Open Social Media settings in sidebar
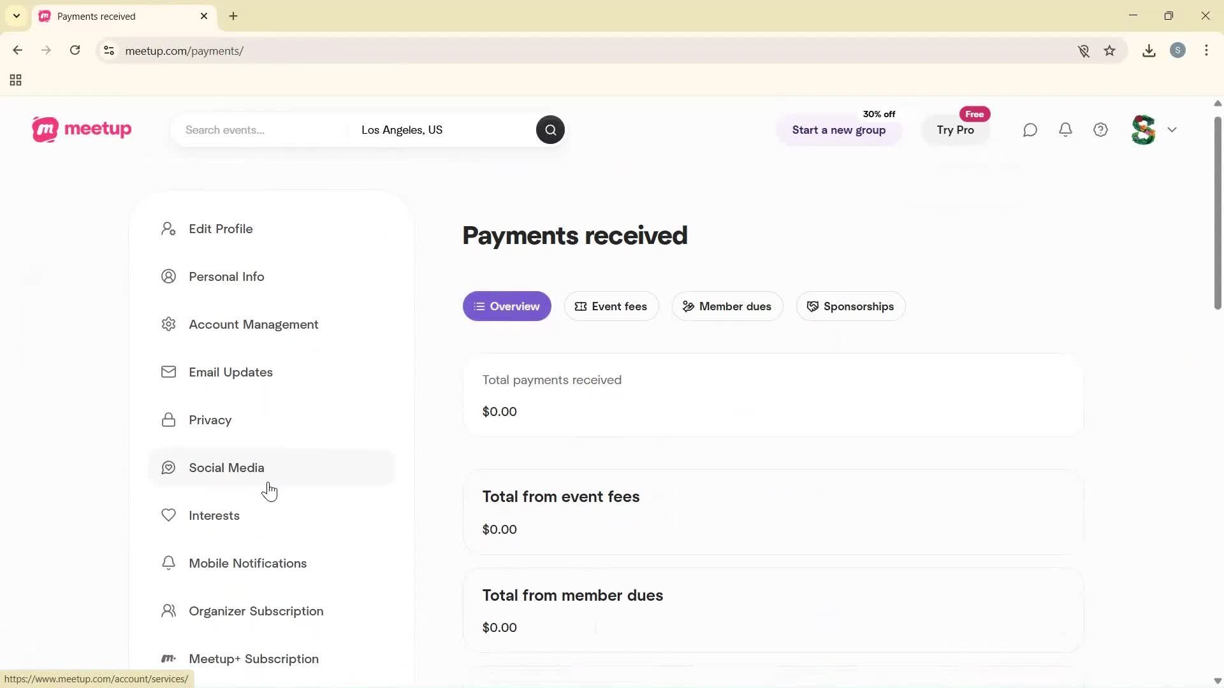The height and width of the screenshot is (688, 1224). pos(226,468)
